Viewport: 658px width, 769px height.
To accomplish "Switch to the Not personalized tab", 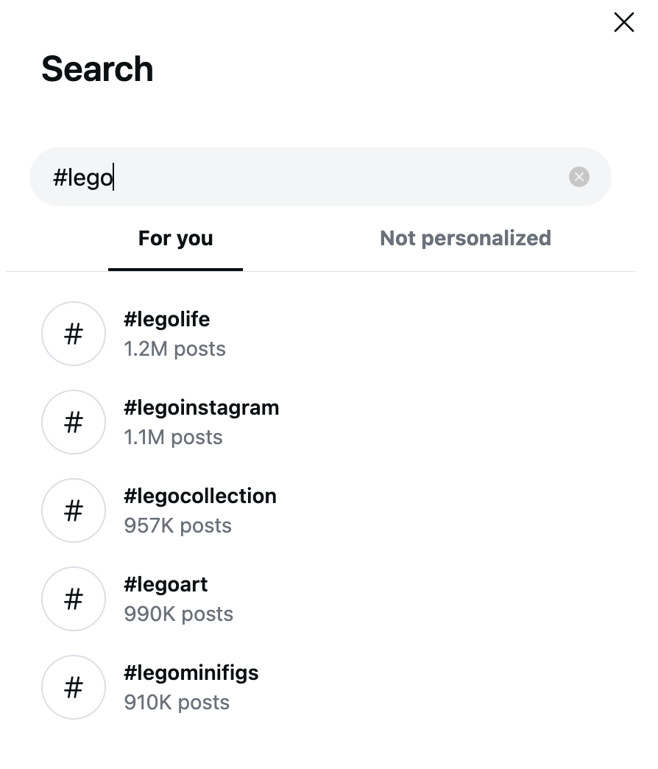I will tap(465, 238).
